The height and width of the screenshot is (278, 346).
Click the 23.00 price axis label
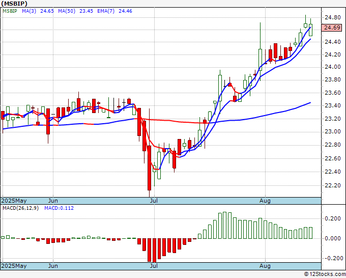(x=333, y=131)
